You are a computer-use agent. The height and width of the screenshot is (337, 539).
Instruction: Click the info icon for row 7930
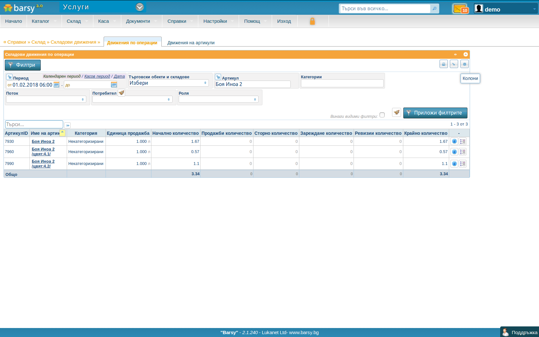[454, 141]
